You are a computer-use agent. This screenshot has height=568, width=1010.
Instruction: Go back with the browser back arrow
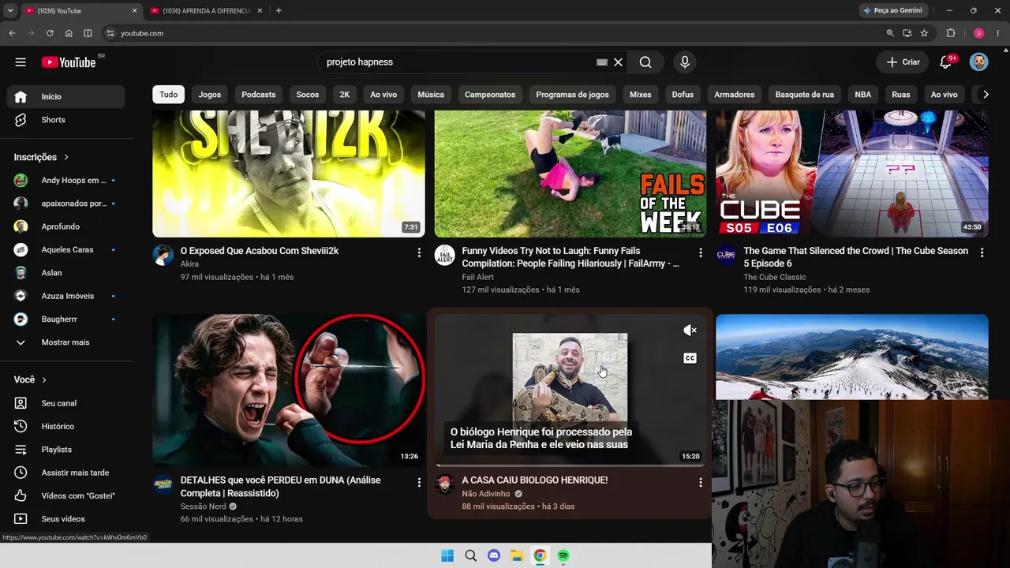tap(12, 33)
